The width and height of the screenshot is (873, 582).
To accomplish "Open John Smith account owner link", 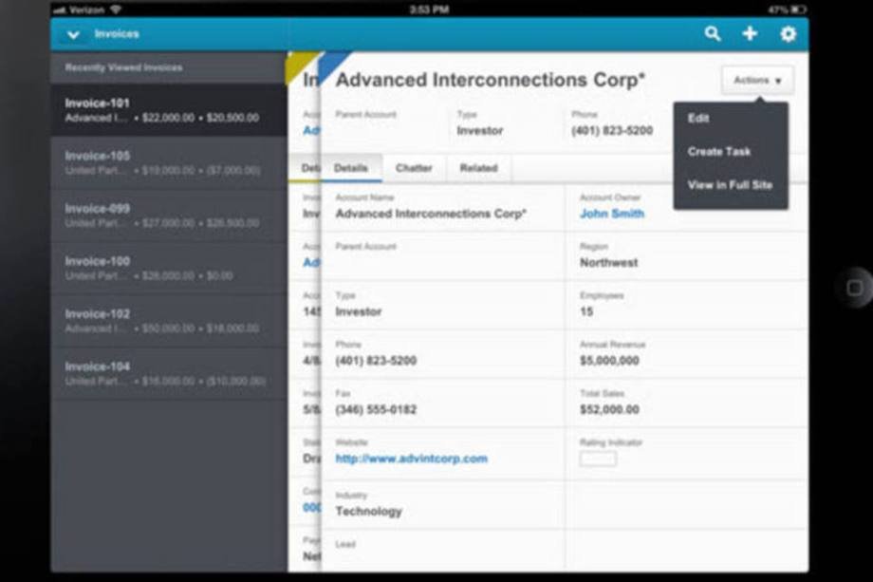I will tap(611, 214).
